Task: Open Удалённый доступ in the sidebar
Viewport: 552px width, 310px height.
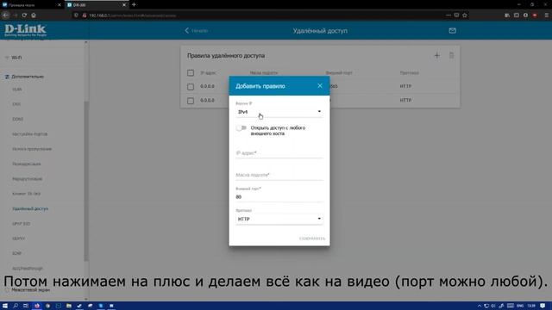Action: 30,208
